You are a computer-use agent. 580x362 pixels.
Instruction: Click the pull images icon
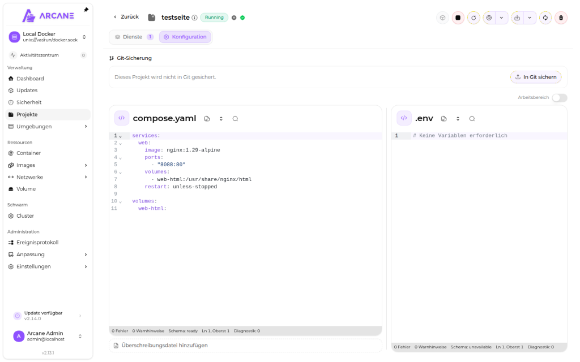pos(517,18)
